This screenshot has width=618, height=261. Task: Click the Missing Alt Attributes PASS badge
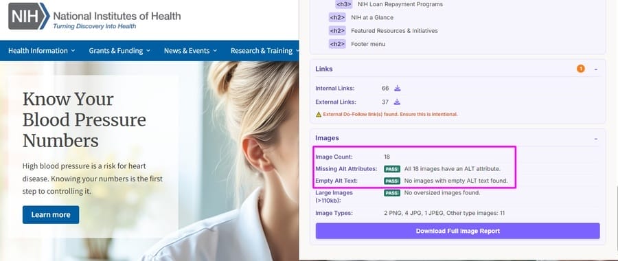392,169
